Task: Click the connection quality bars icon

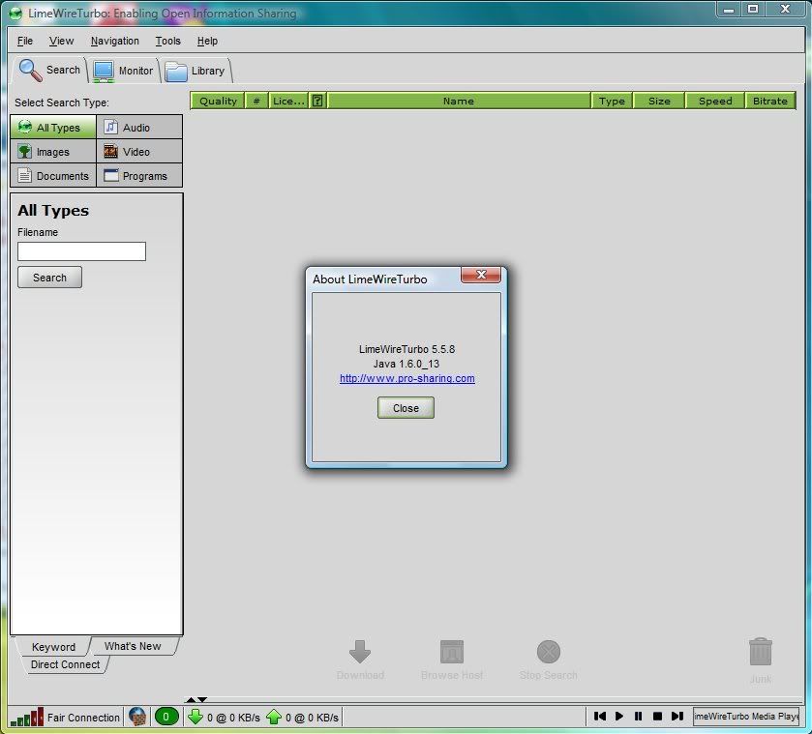Action: (x=27, y=717)
